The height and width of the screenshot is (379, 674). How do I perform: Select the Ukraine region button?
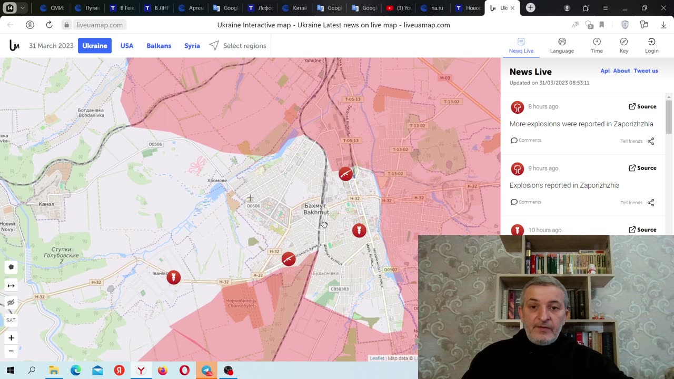pos(95,46)
